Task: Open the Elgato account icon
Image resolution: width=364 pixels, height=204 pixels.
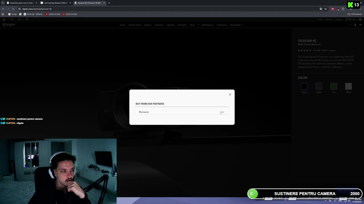Action: pos(355,25)
